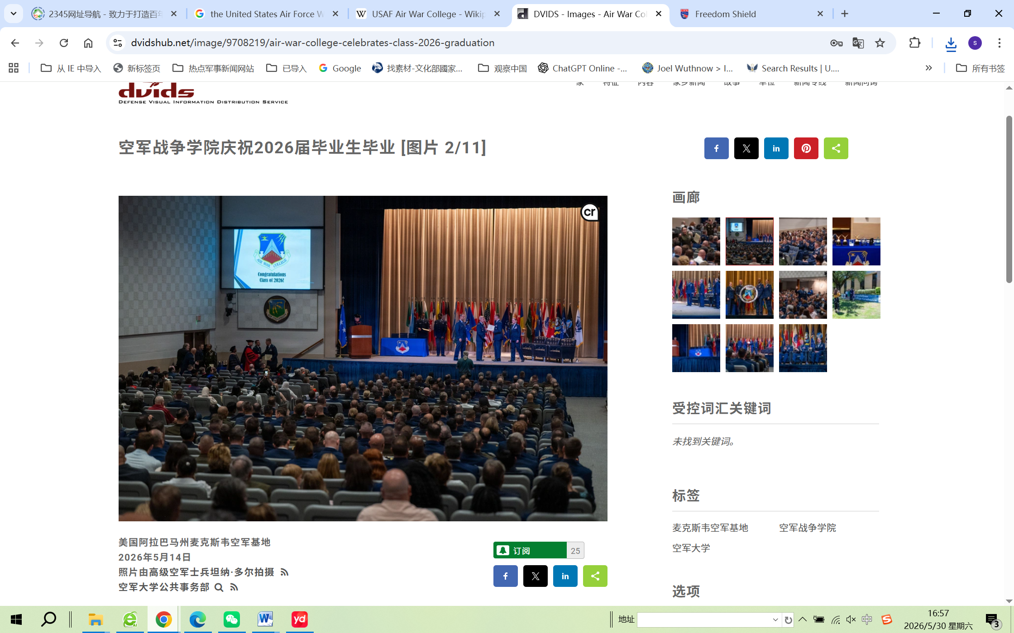This screenshot has height=633, width=1014.
Task: Click page vertical scrollbar thumb
Action: pyautogui.click(x=1009, y=199)
